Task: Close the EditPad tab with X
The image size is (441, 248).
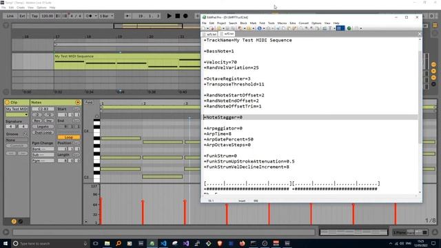Action: pyautogui.click(x=419, y=34)
